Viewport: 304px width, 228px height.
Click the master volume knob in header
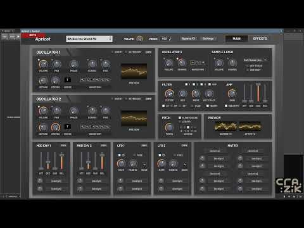pyautogui.click(x=139, y=39)
